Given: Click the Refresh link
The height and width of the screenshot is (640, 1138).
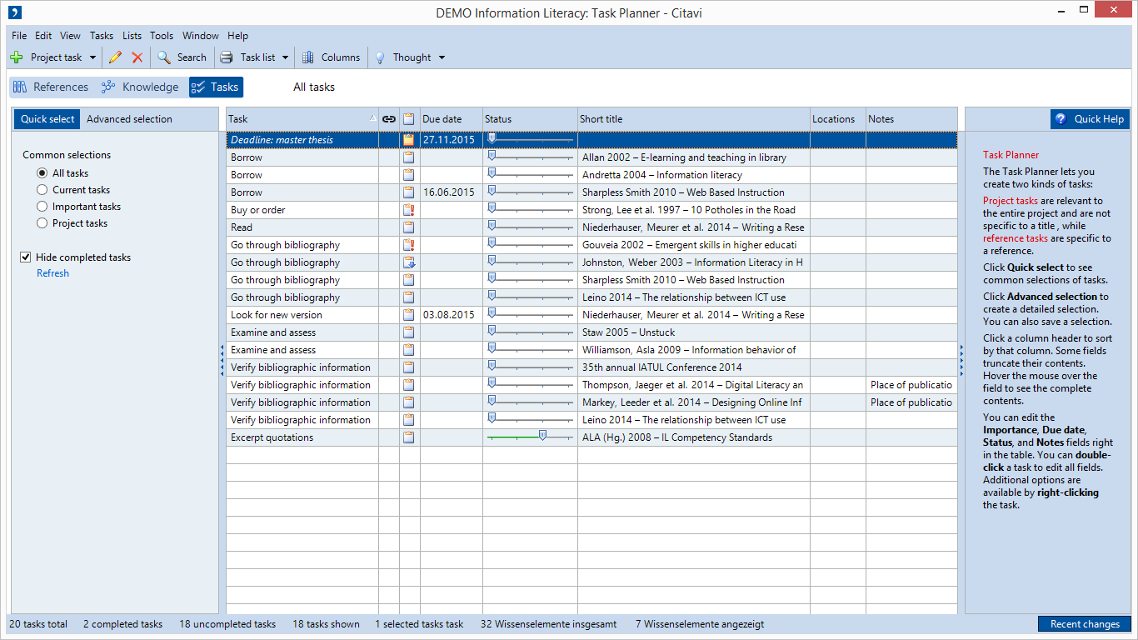Looking at the screenshot, I should coord(52,273).
